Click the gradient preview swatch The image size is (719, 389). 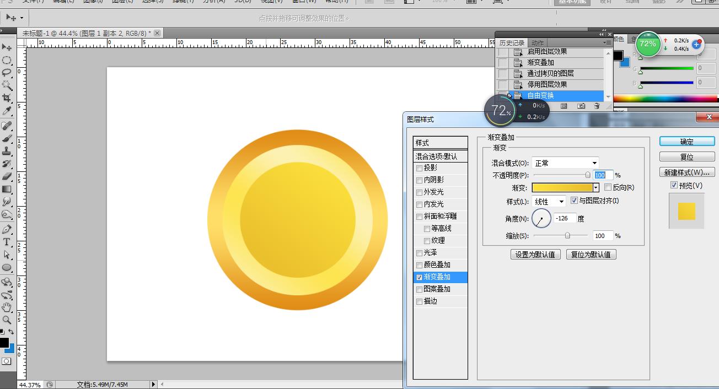562,187
